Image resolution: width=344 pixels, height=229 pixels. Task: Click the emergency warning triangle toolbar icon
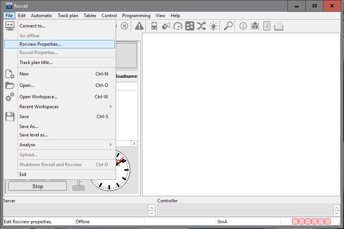(x=139, y=26)
